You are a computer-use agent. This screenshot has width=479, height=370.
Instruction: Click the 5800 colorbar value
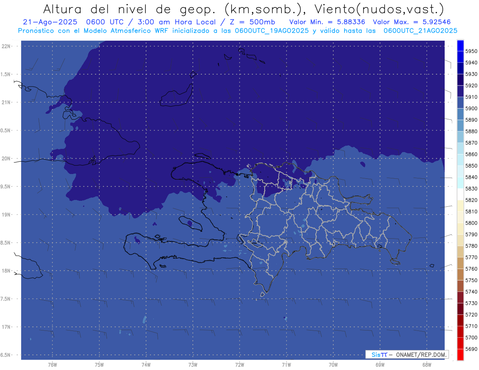click(x=471, y=223)
